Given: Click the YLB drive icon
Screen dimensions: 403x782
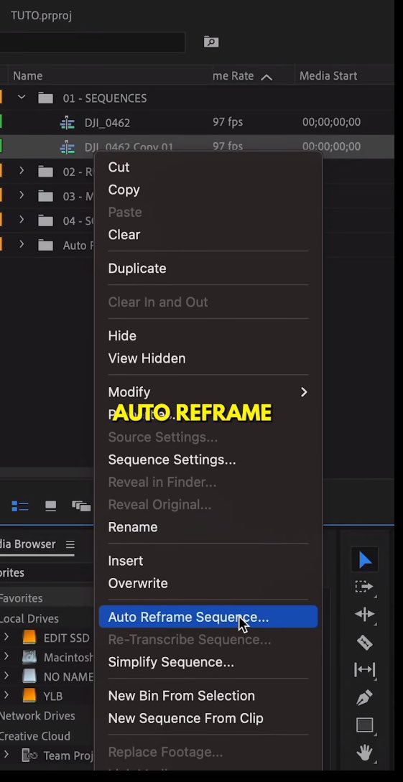Looking at the screenshot, I should [x=29, y=696].
